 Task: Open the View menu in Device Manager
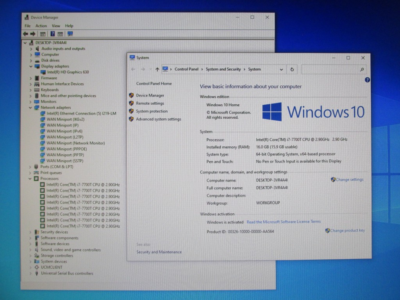(56, 26)
